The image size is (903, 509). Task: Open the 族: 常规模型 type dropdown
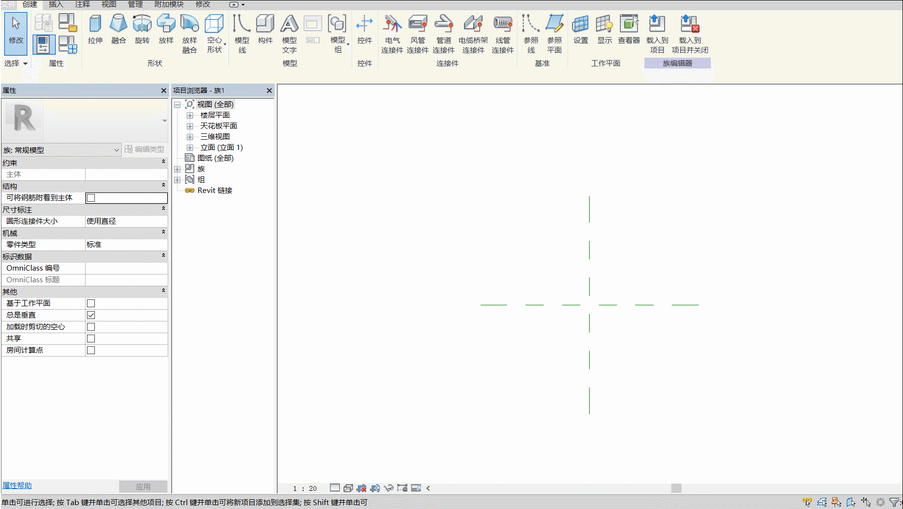pyautogui.click(x=62, y=150)
